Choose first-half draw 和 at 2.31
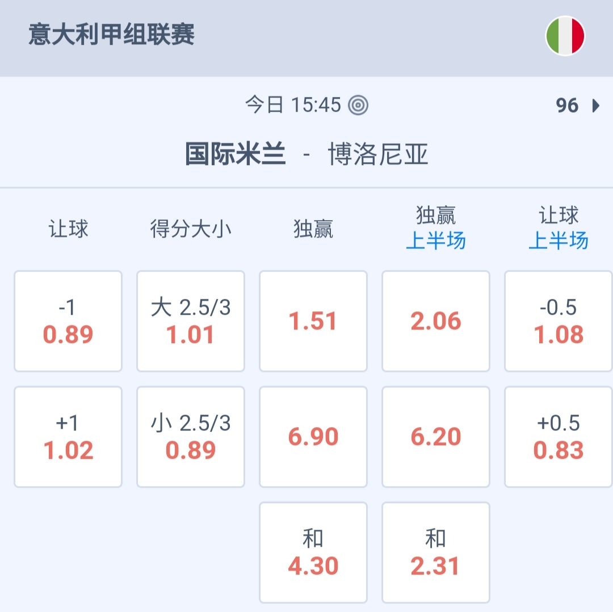This screenshot has height=612, width=613. tap(436, 552)
